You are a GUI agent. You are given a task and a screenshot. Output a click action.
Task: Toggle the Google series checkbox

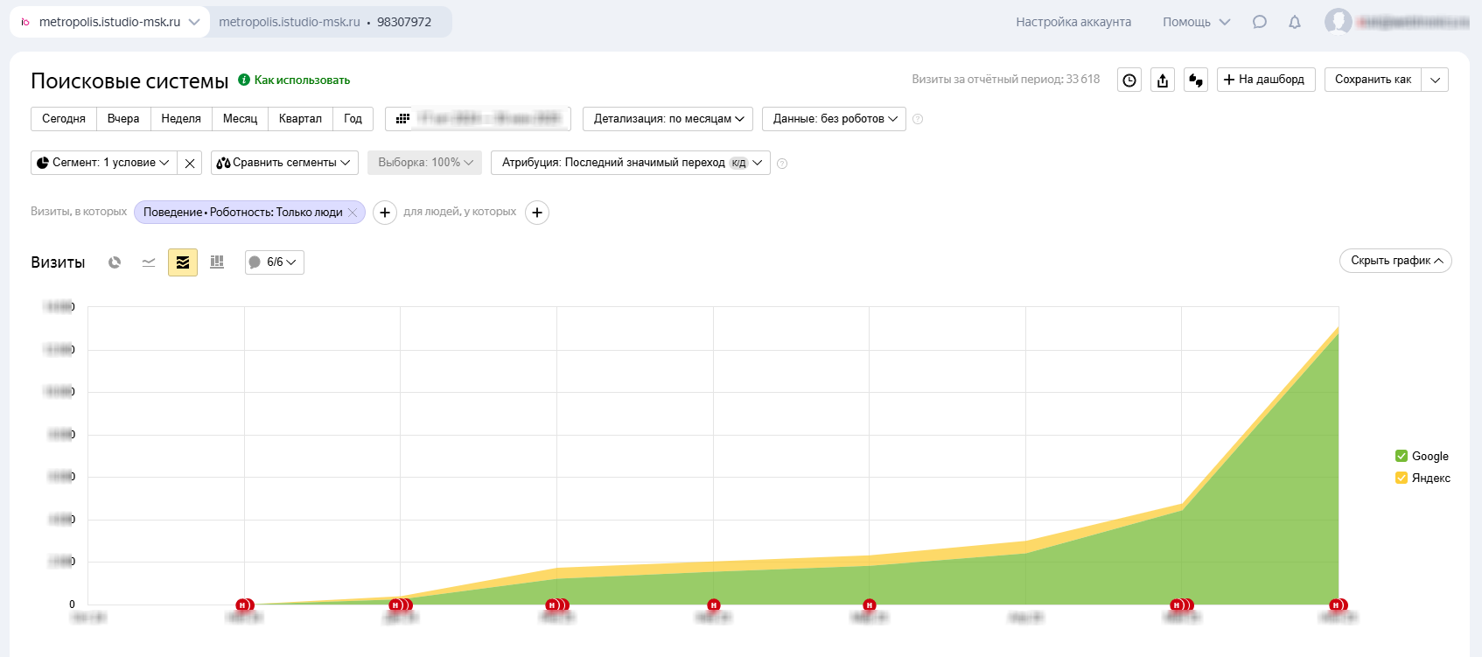1402,456
